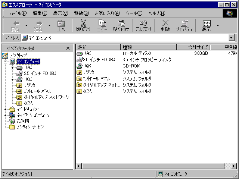This screenshot has width=239, height=179.
Task: Click ローカル ディスク type text
Action: (x=137, y=53)
